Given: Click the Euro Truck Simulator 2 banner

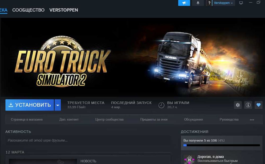Looking at the screenshot, I should click(132, 57).
